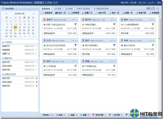The image size is (163, 119).
Task: Click the 待办事项 panel title icon
Action: 3,9
